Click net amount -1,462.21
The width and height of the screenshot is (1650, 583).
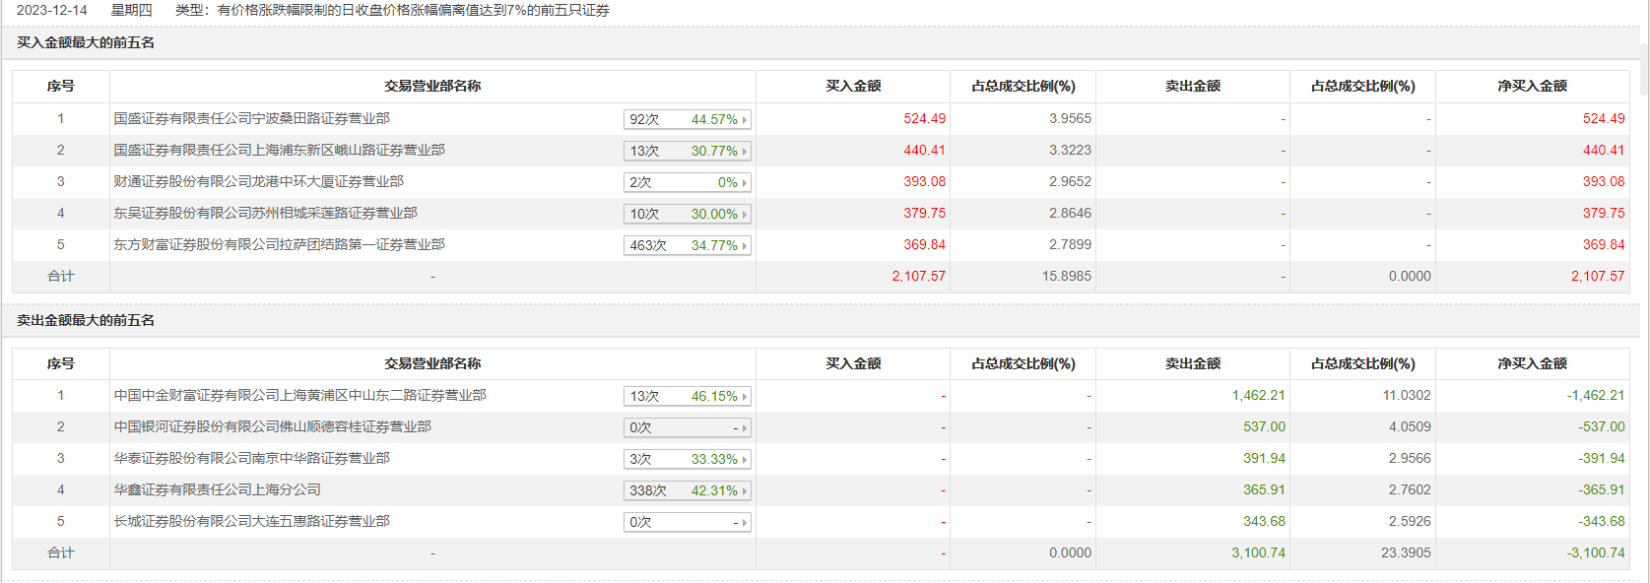(x=1596, y=395)
